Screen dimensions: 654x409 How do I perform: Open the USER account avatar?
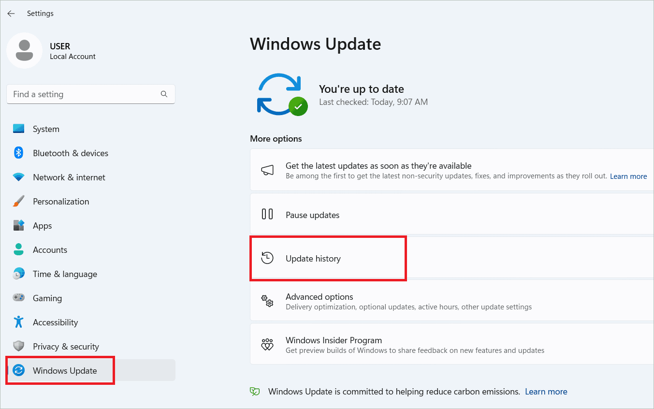(24, 51)
